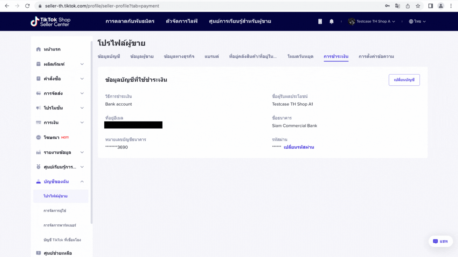The height and width of the screenshot is (257, 458).
Task: Switch to the ข้อมูลผู้ขาย tab
Action: (x=142, y=56)
